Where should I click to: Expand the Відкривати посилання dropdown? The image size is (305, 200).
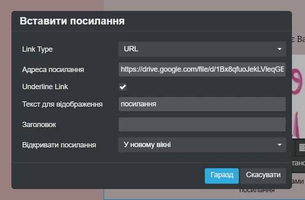[202, 145]
